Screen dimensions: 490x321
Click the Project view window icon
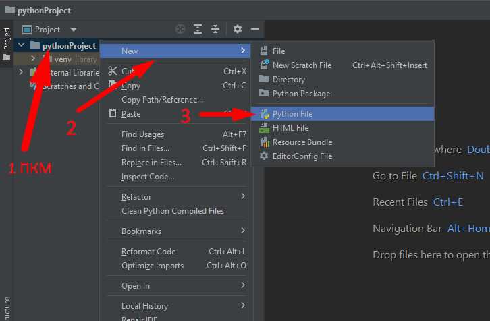(27, 30)
